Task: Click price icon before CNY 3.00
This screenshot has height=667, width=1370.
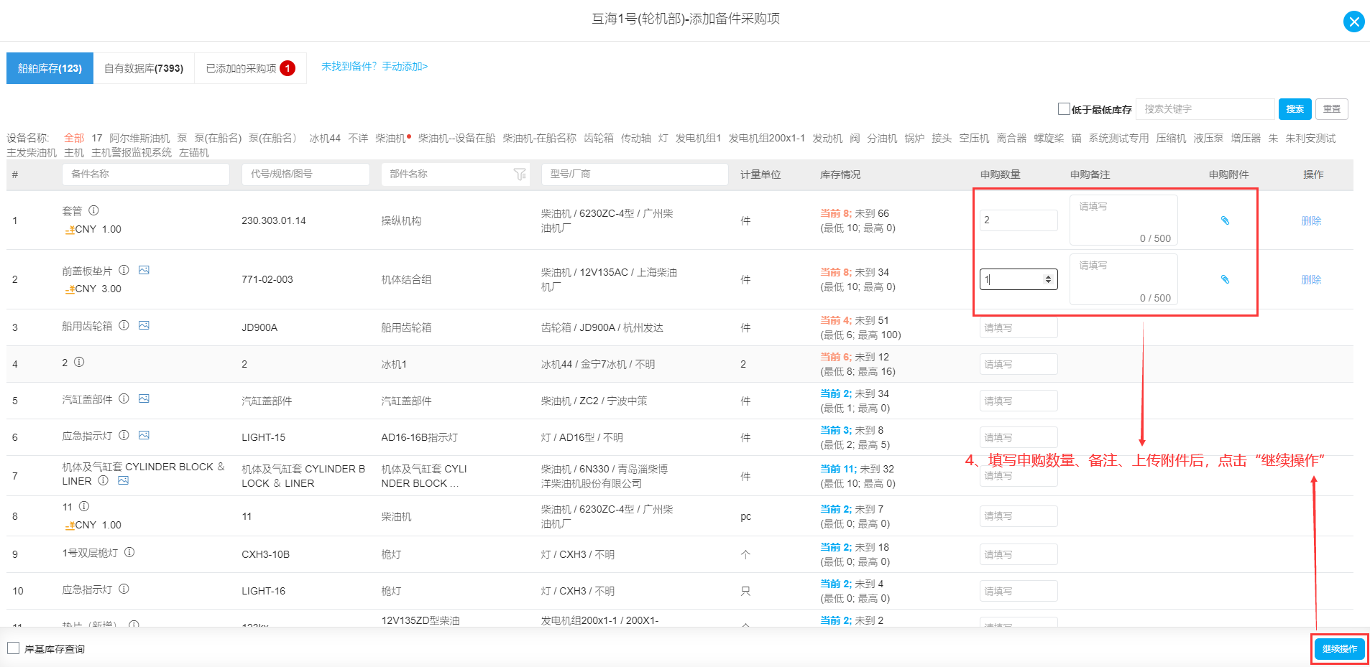Action: (x=70, y=289)
